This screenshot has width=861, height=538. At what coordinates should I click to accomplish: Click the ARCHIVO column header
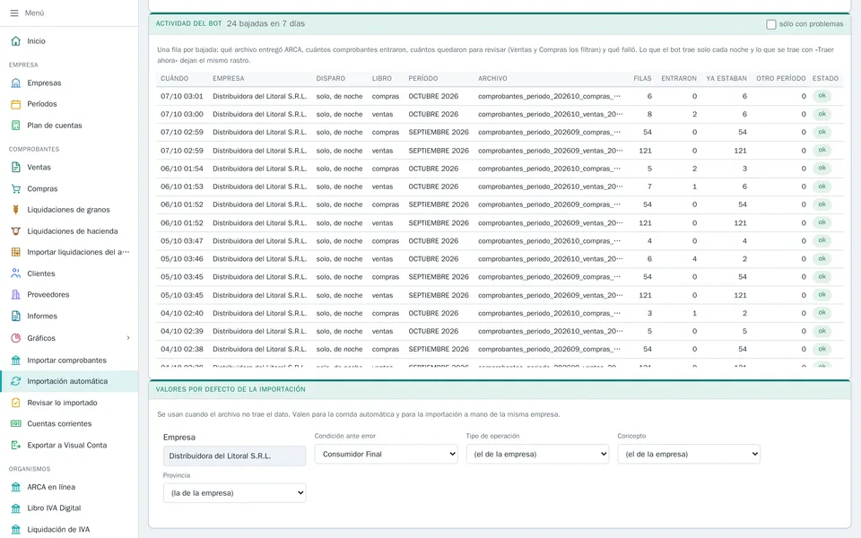[x=492, y=79]
